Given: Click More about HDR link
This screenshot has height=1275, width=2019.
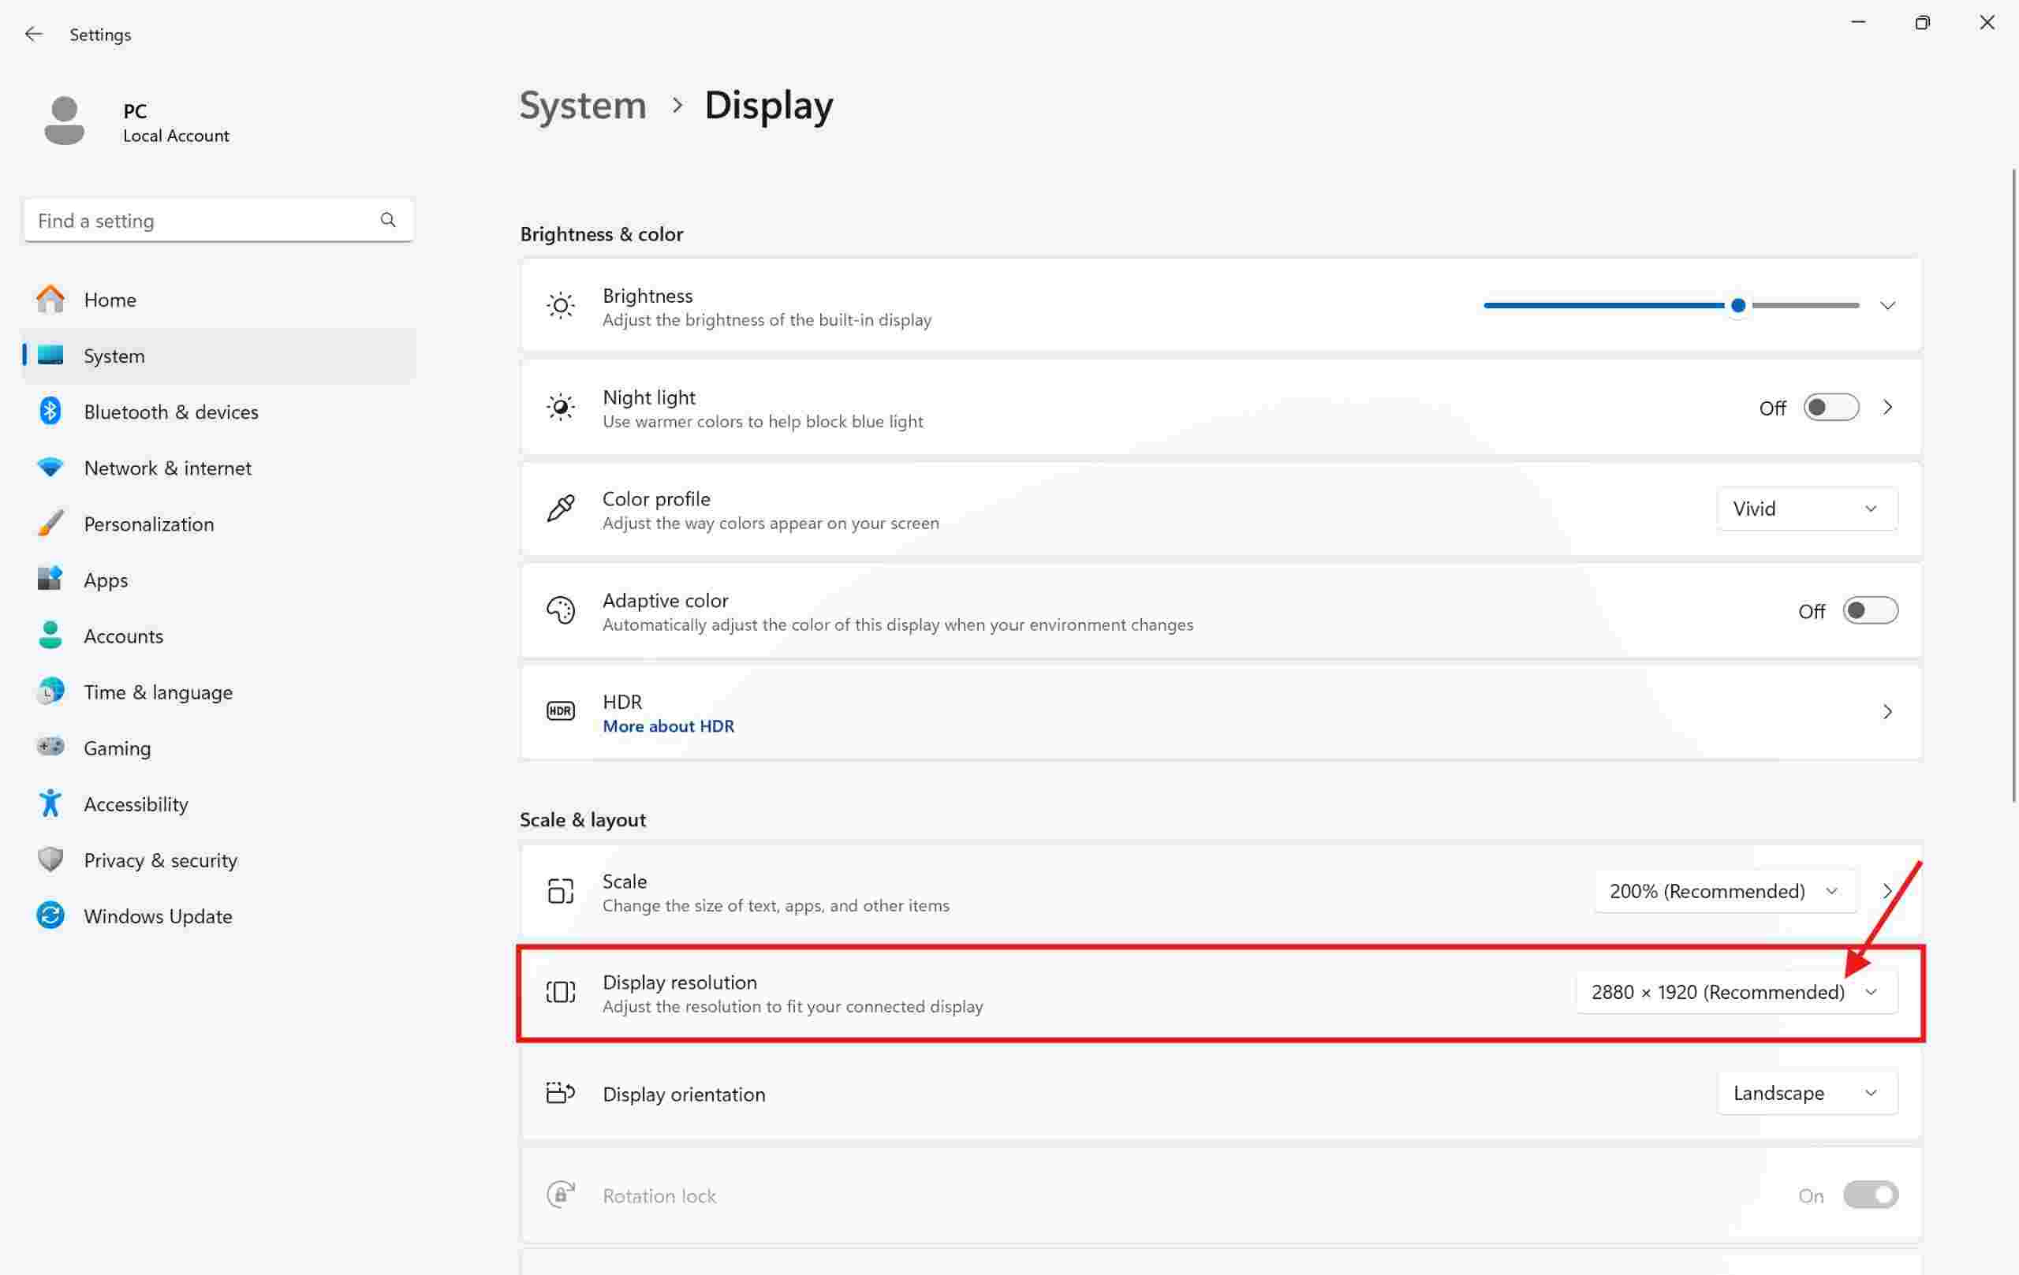Looking at the screenshot, I should click(x=667, y=725).
